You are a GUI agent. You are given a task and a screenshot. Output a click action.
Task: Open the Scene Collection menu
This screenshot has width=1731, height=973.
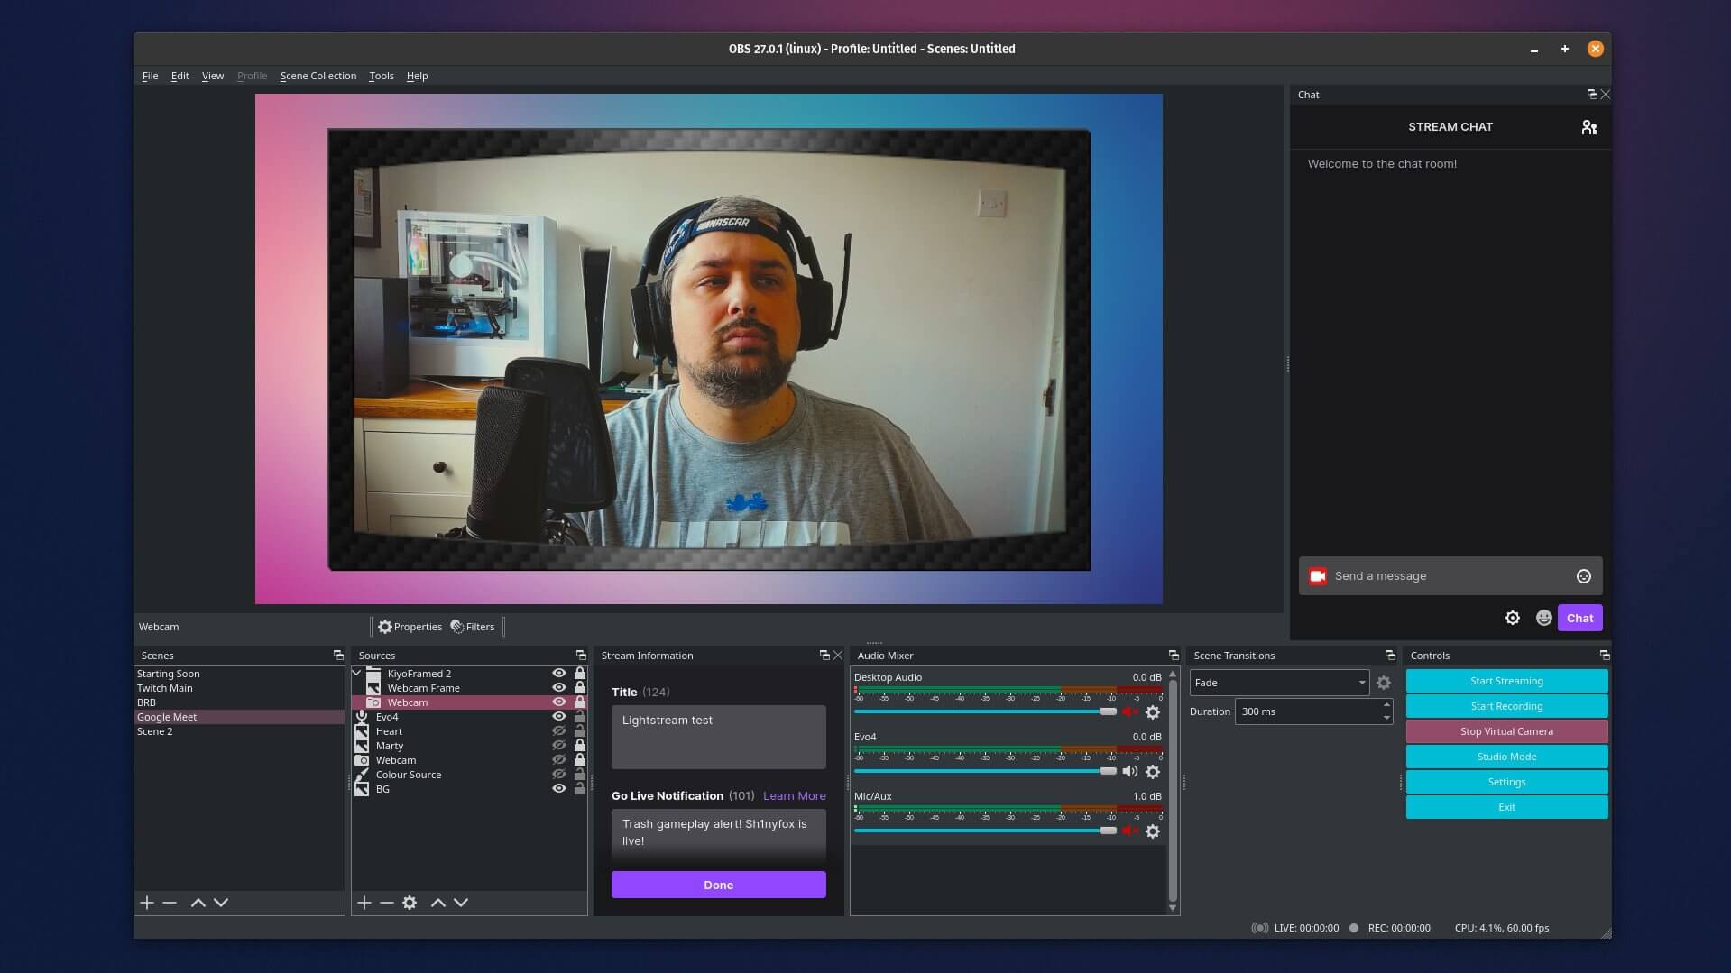(318, 76)
